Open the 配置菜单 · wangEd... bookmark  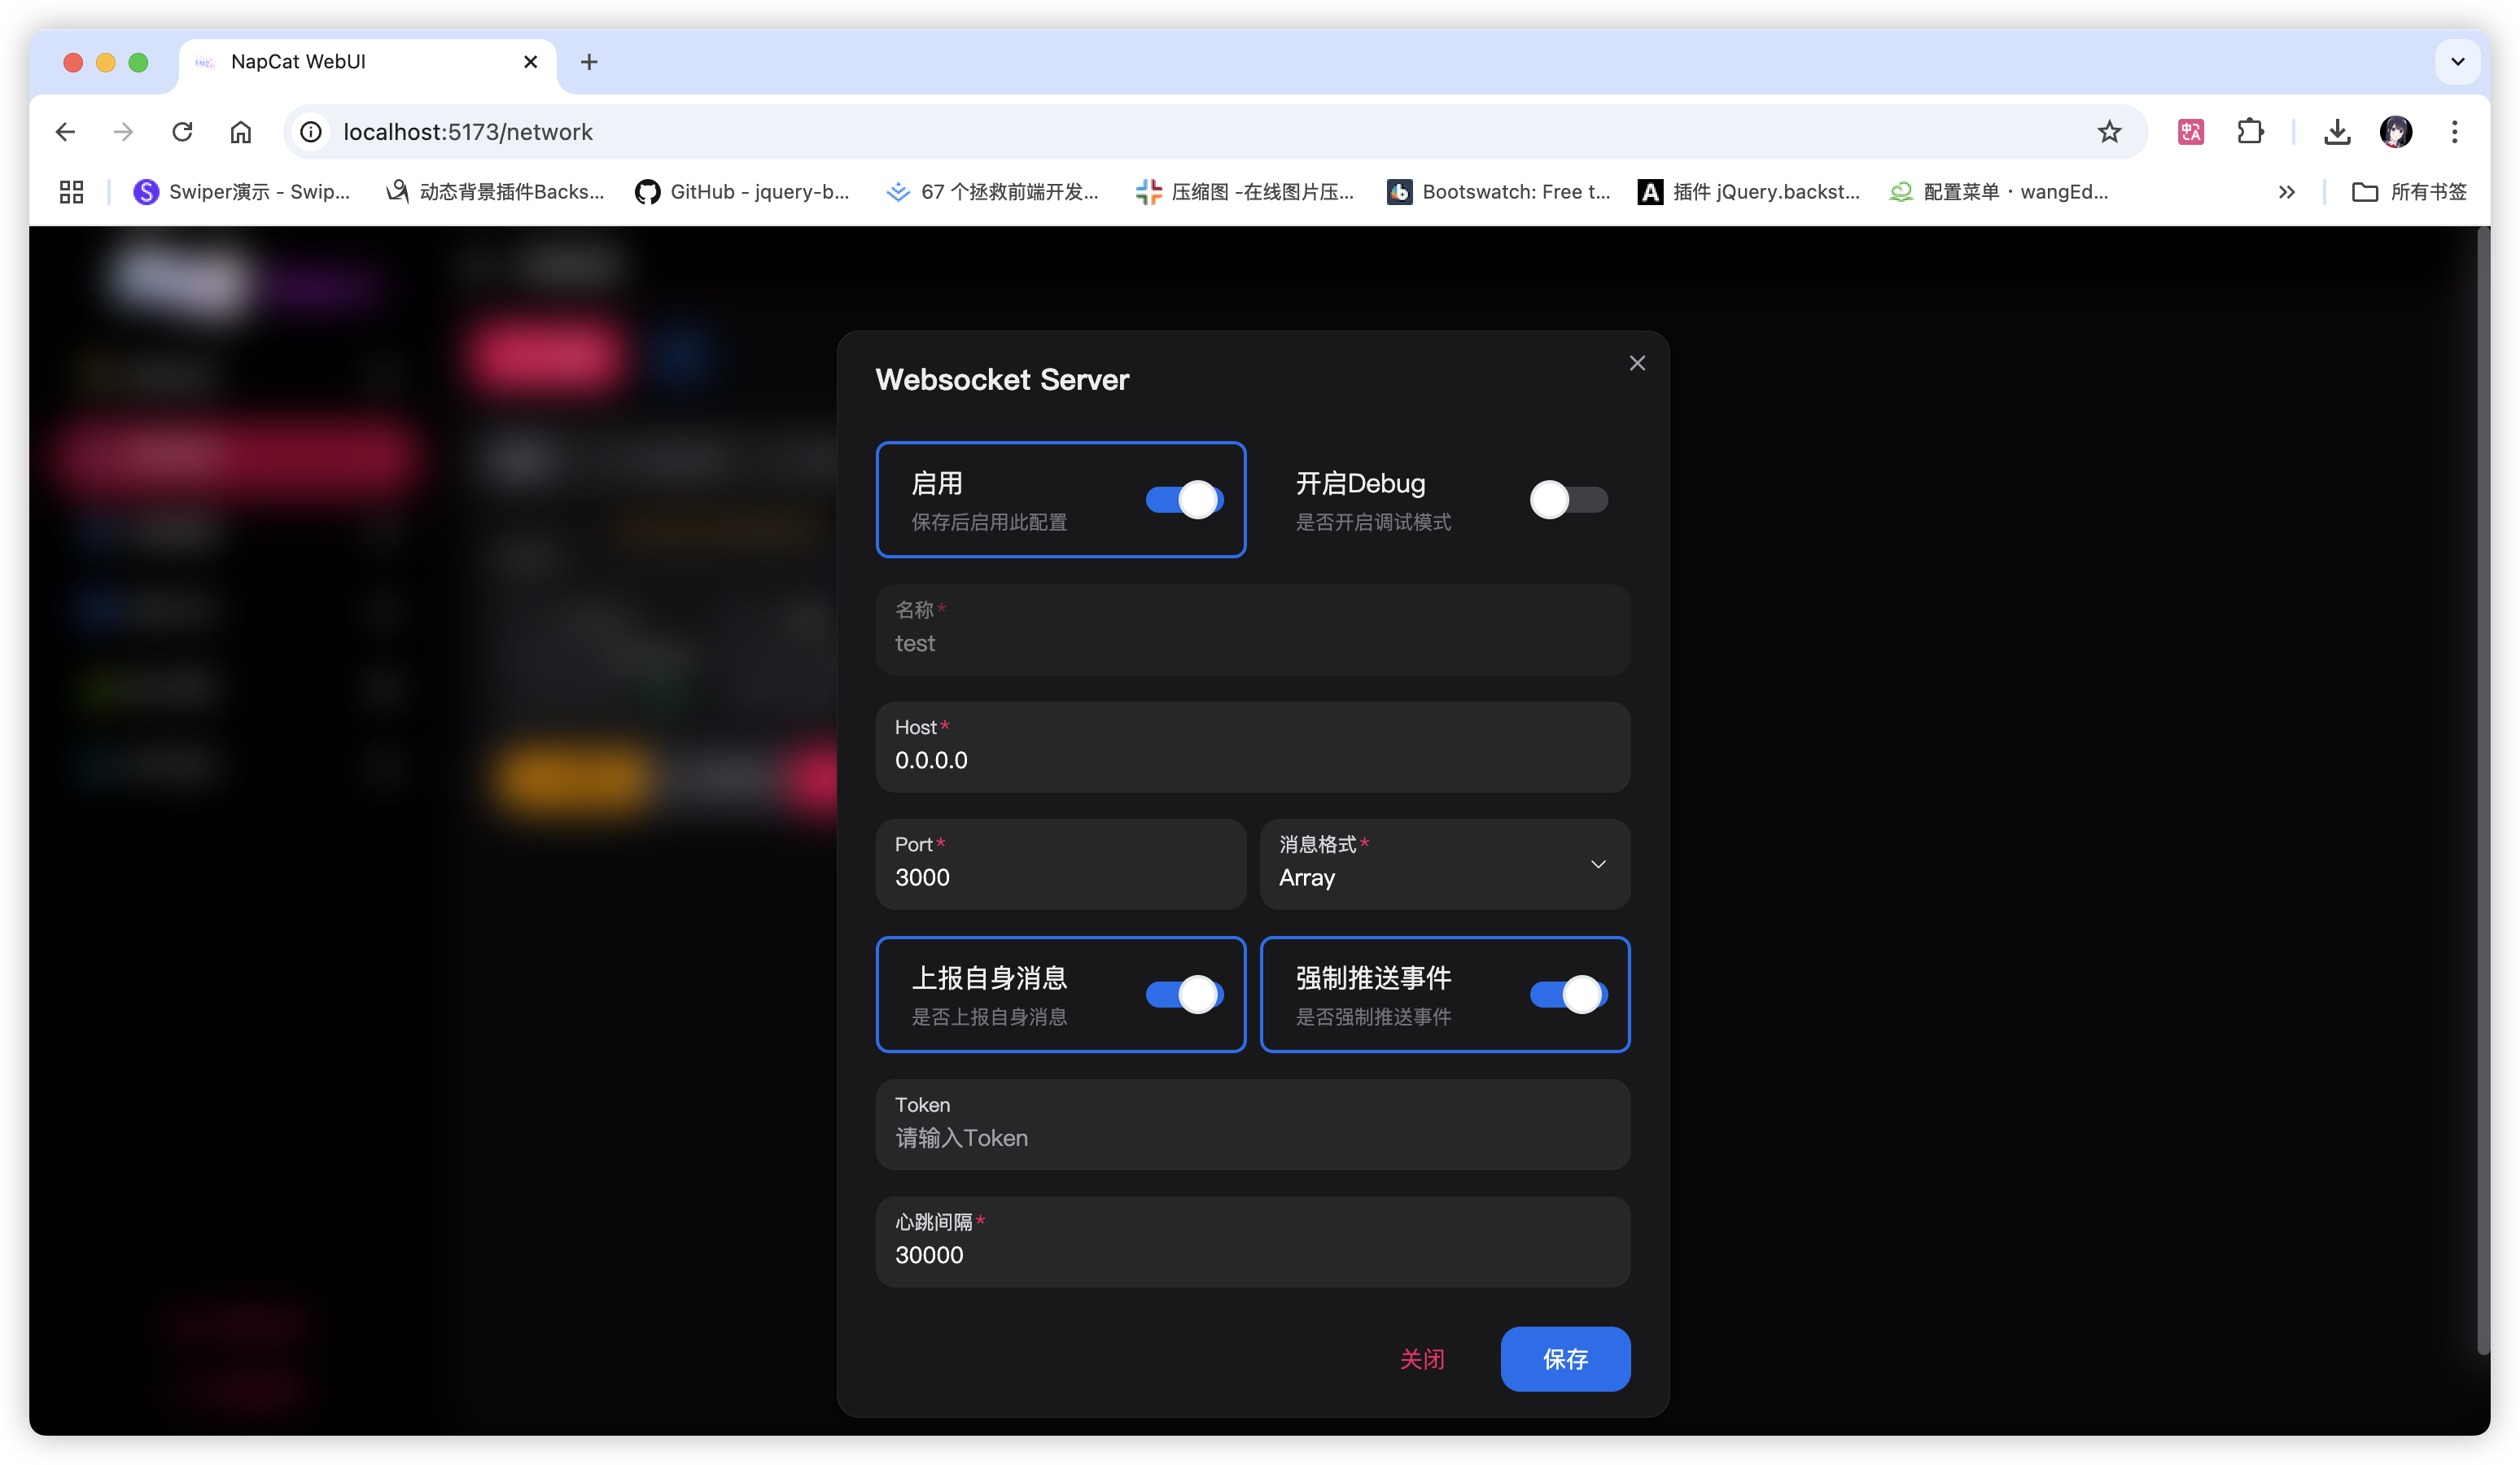click(1999, 192)
